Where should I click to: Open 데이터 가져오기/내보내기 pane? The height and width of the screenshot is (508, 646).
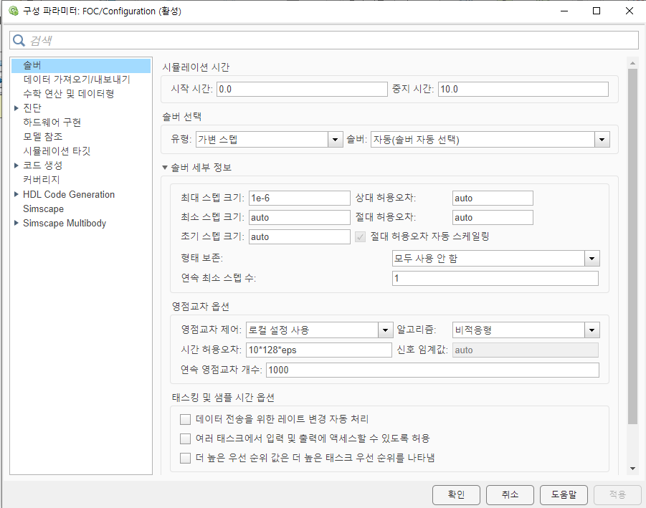[x=77, y=80]
